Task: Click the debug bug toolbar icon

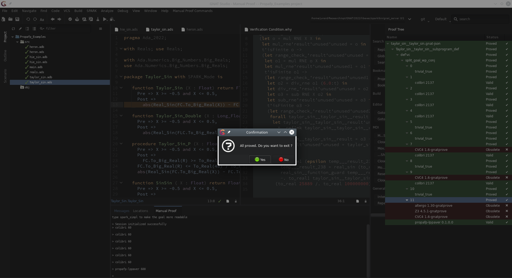Action: 112,19
